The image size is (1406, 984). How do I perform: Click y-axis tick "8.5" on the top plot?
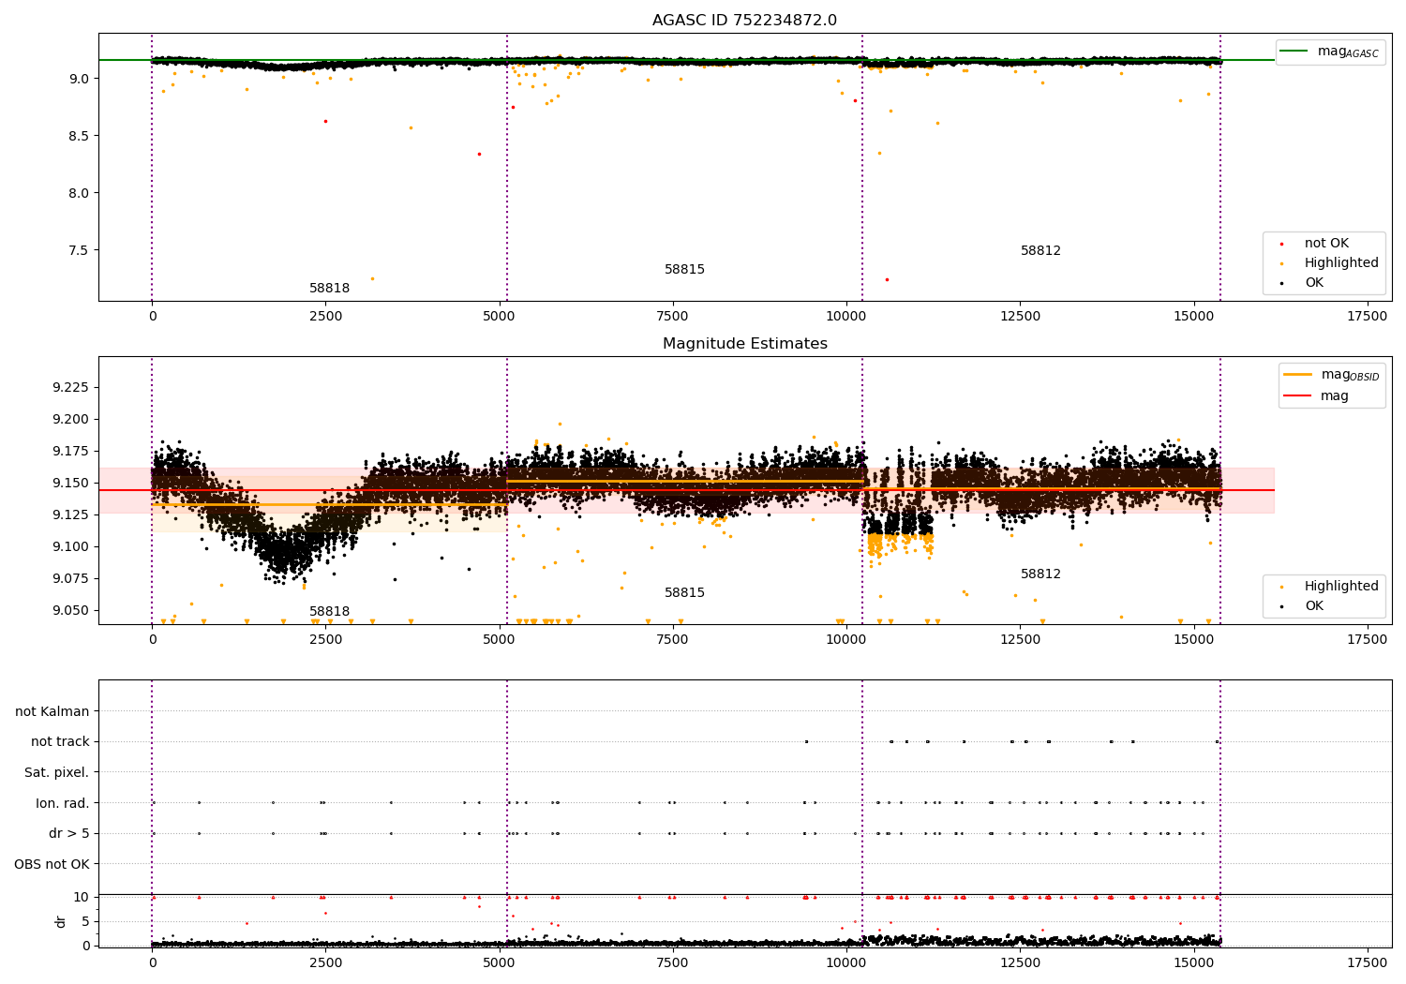tap(78, 136)
